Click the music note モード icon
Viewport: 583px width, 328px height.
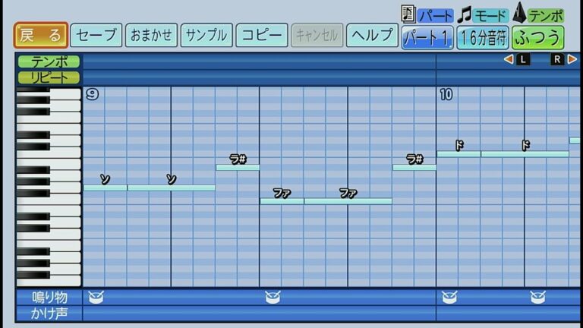[465, 14]
